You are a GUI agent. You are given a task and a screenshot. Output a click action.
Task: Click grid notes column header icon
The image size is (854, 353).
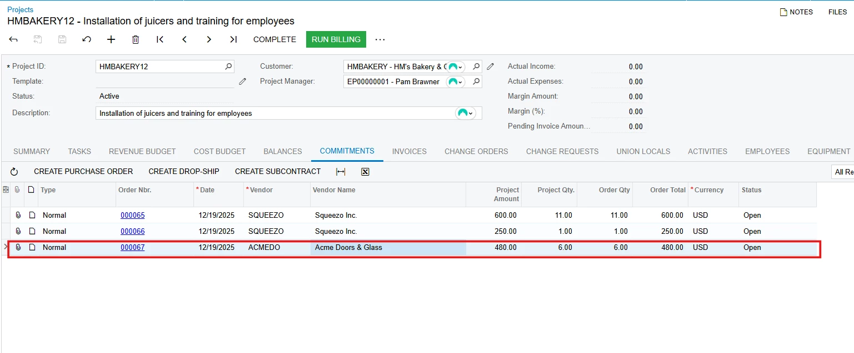point(31,190)
